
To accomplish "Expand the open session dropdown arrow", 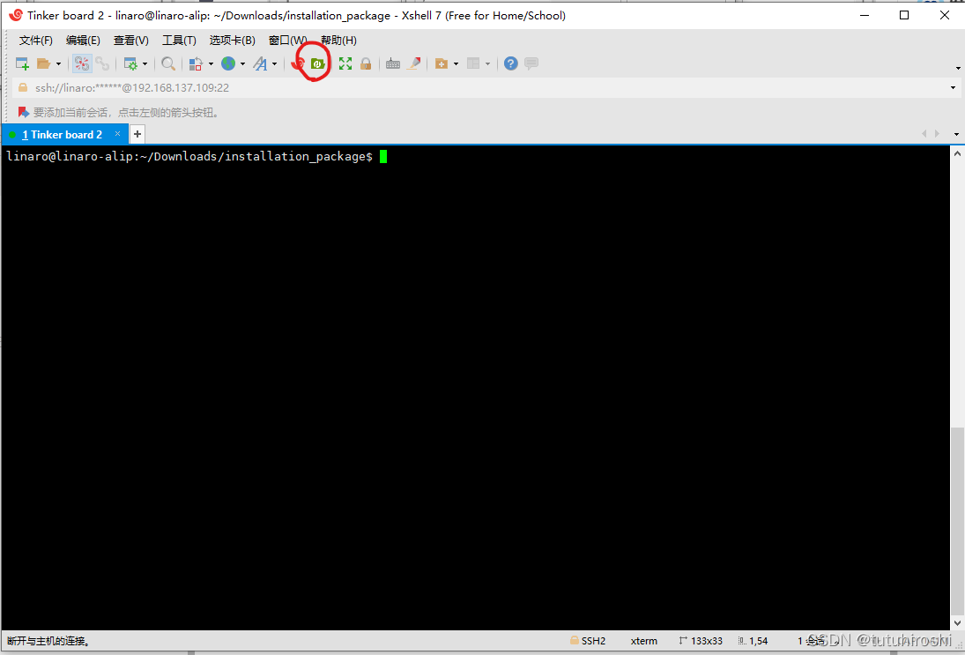I will pos(58,63).
